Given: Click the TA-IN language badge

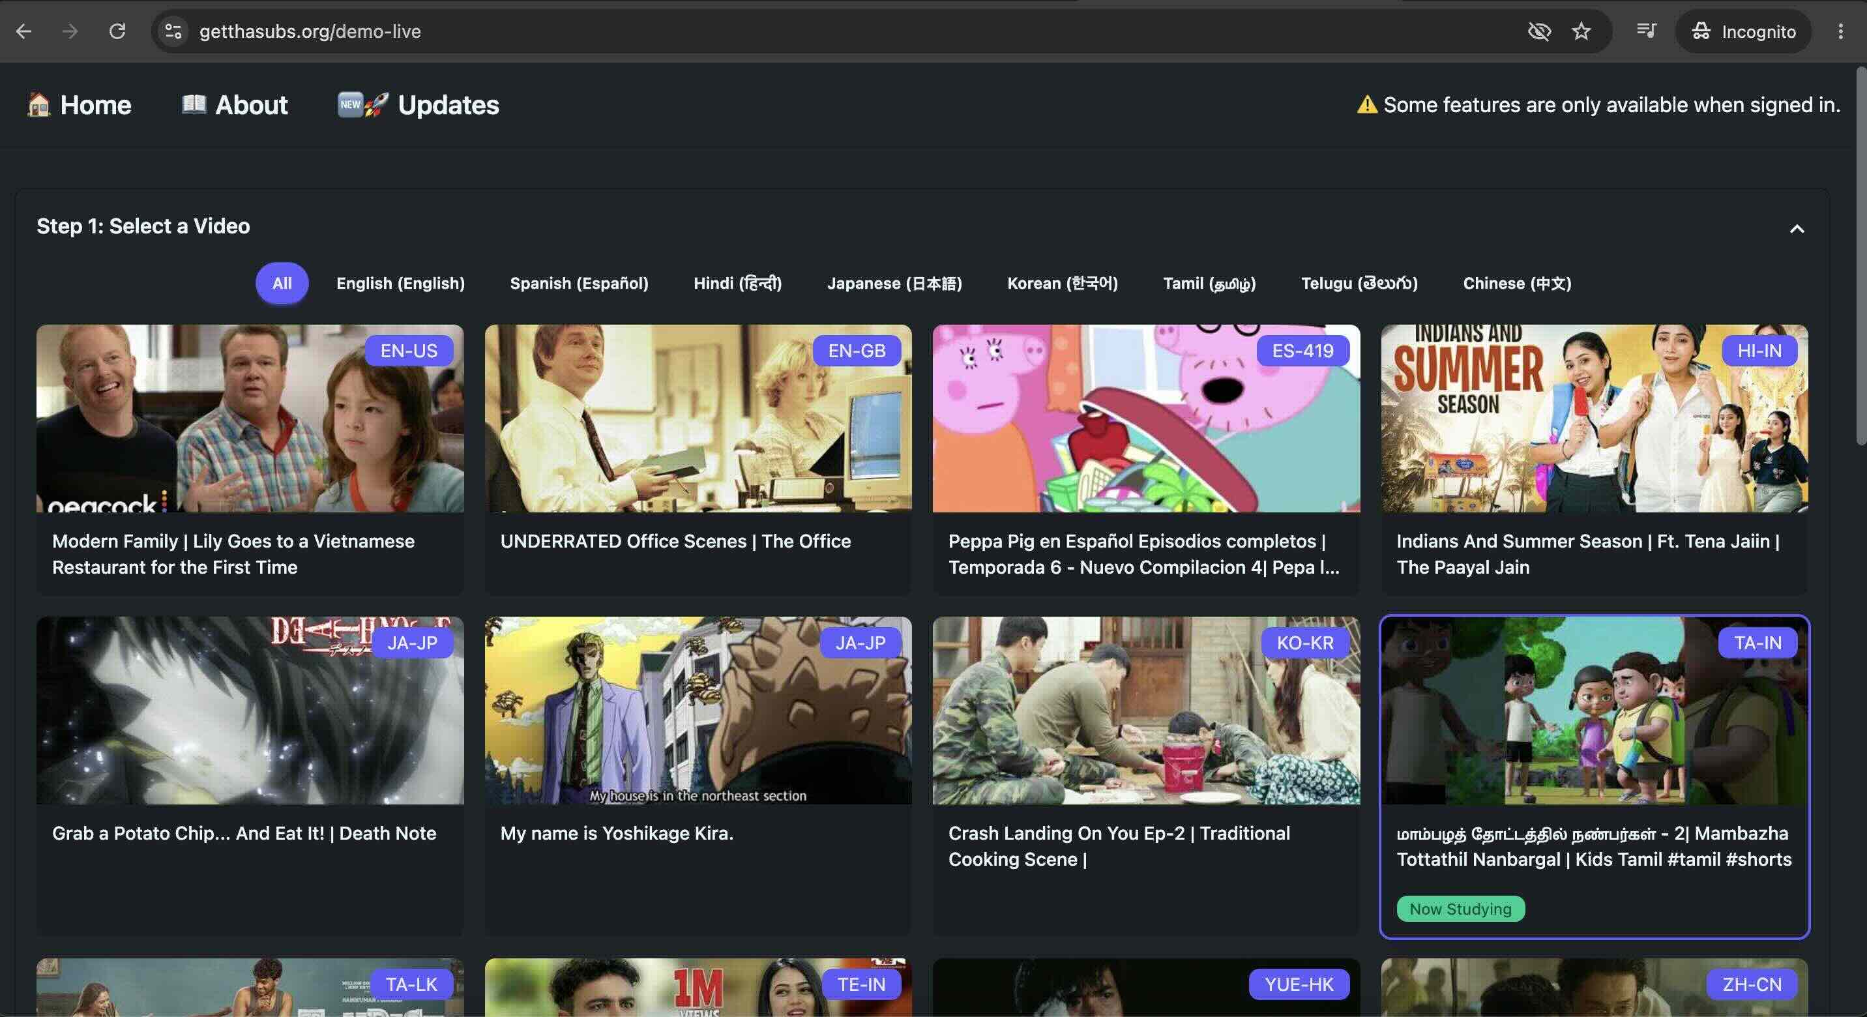Looking at the screenshot, I should coord(1757,643).
